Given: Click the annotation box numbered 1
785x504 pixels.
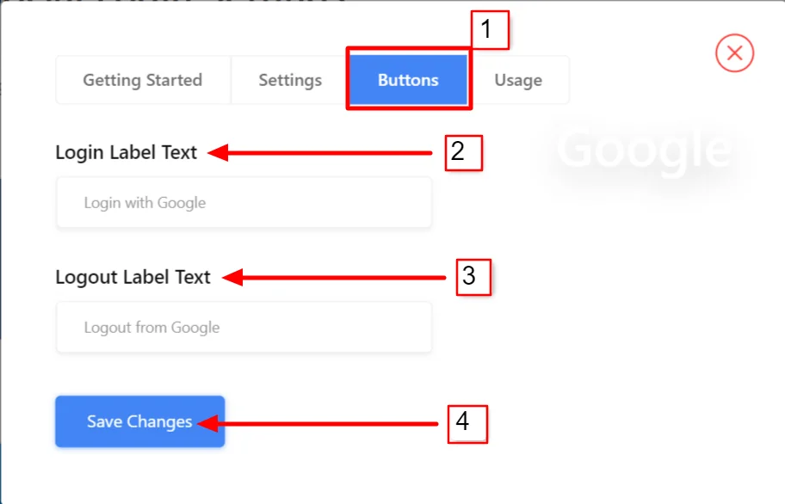Looking at the screenshot, I should pos(490,30).
